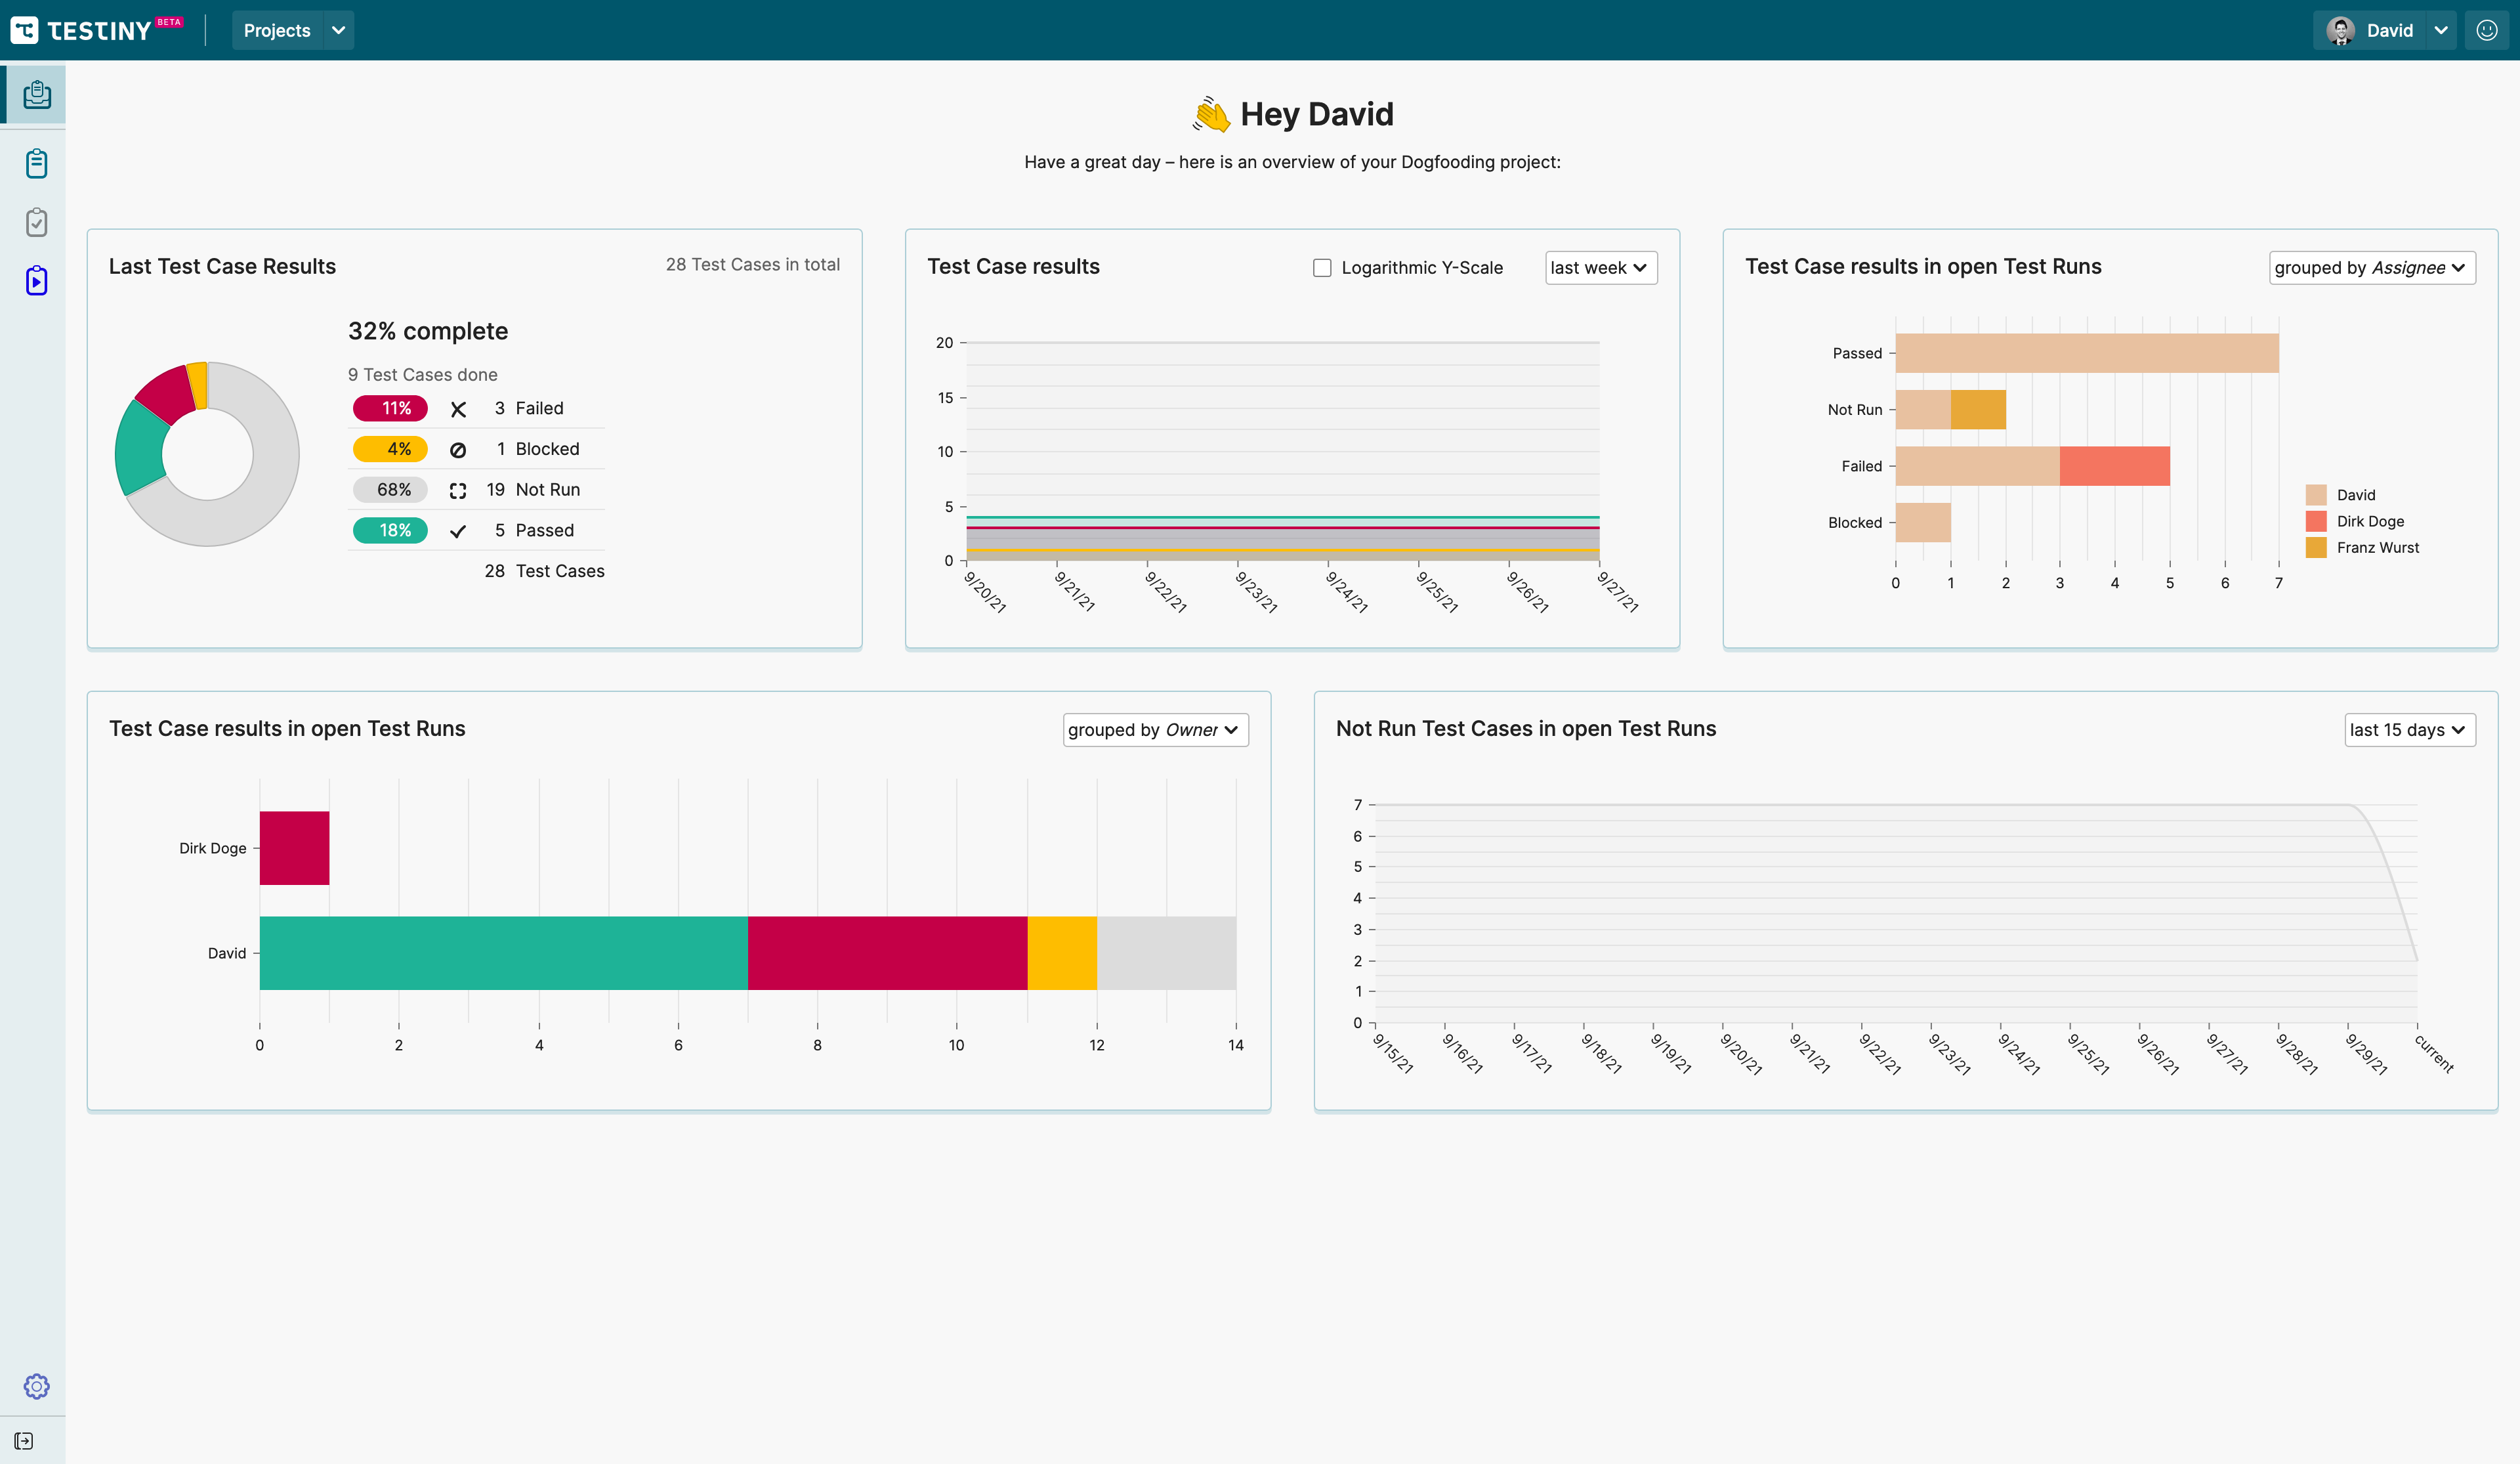The height and width of the screenshot is (1464, 2520).
Task: Open the test runs play icon
Action: tap(37, 281)
